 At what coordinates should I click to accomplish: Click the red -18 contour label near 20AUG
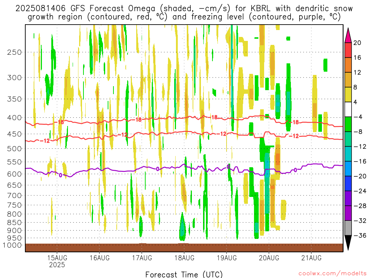pyautogui.click(x=294, y=122)
